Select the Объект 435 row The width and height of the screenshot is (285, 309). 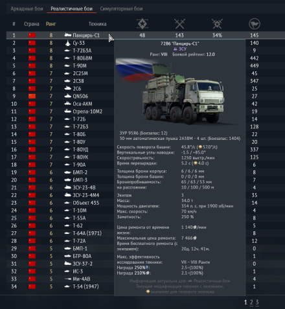coord(60,203)
